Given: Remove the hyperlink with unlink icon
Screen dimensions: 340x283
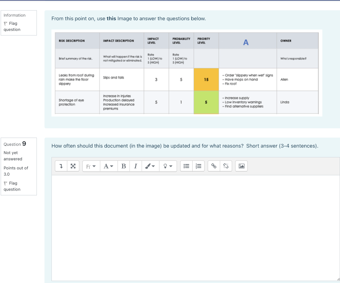Looking at the screenshot, I should click(226, 166).
